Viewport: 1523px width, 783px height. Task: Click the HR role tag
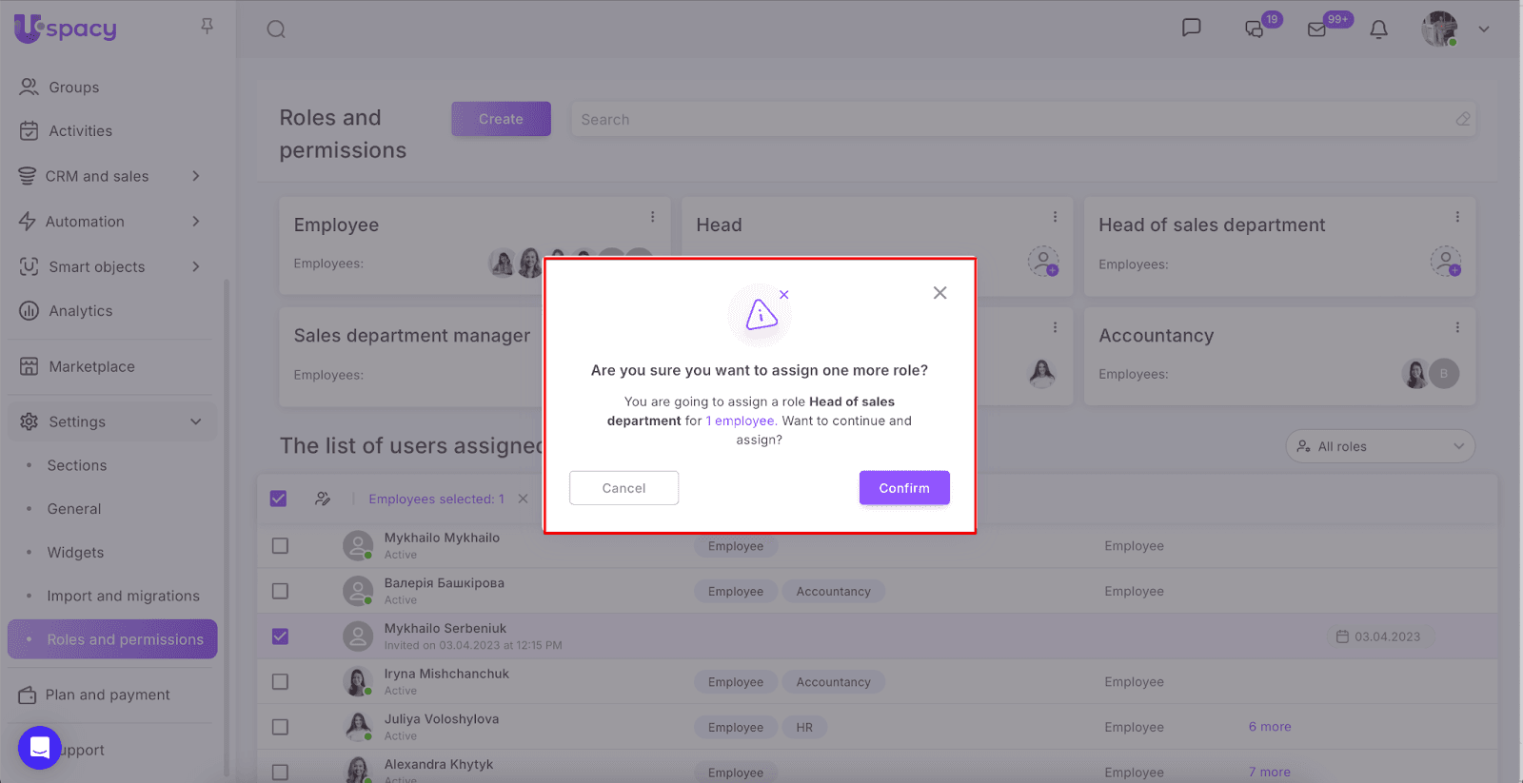click(804, 728)
